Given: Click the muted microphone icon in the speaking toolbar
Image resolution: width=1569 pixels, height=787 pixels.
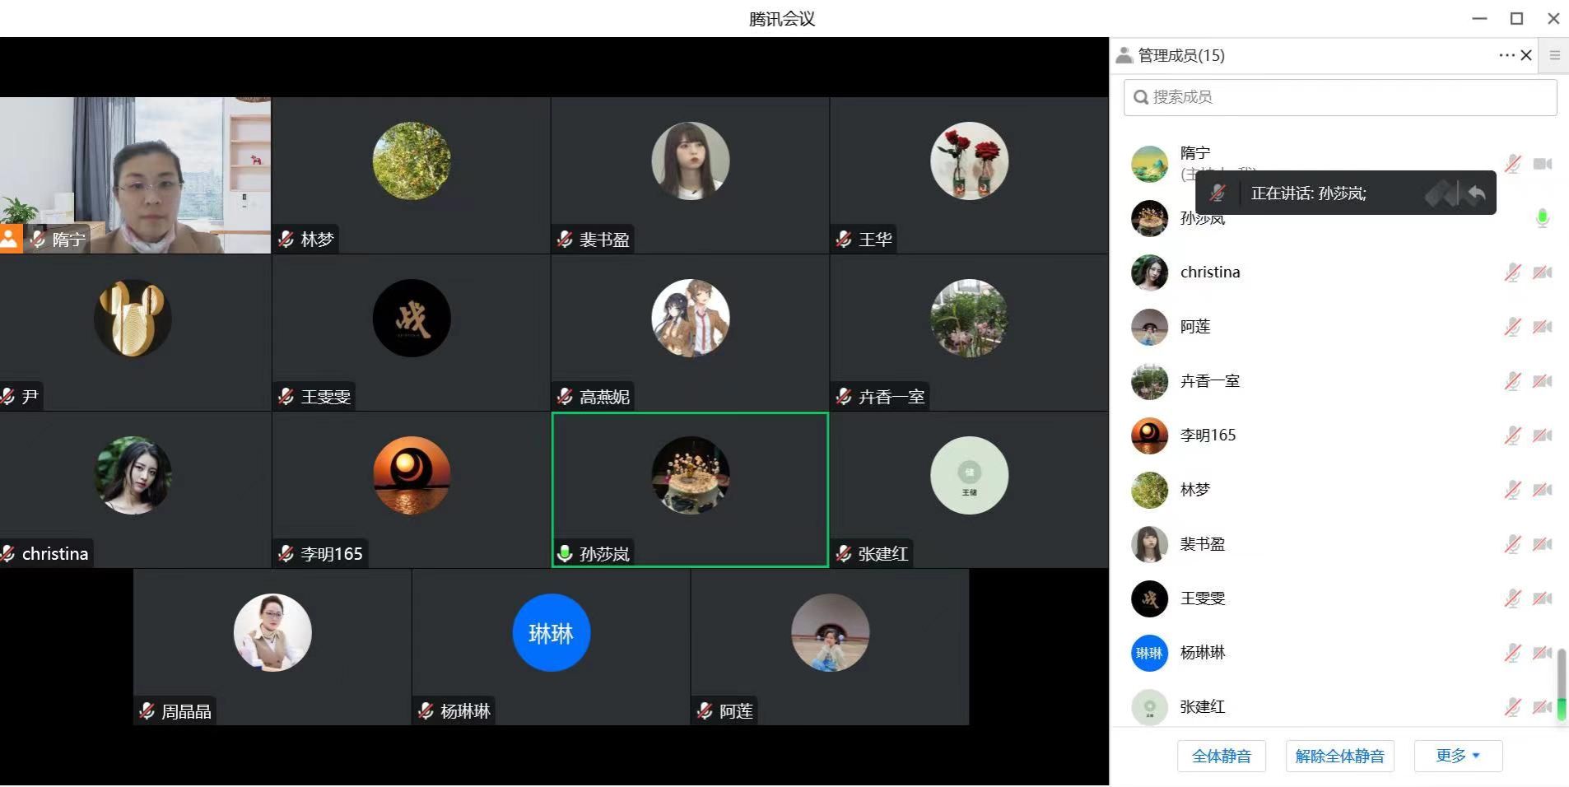Looking at the screenshot, I should (x=1217, y=193).
